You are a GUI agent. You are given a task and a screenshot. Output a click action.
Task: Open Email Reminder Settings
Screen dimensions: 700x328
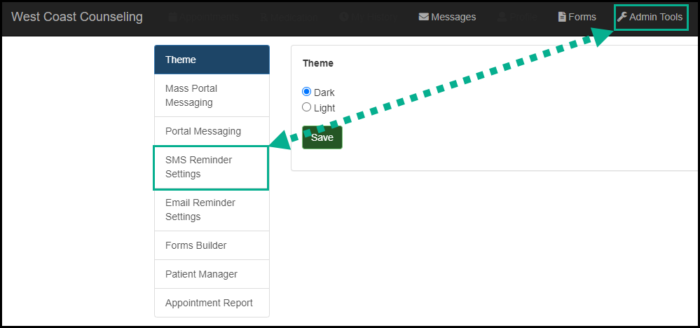point(212,210)
